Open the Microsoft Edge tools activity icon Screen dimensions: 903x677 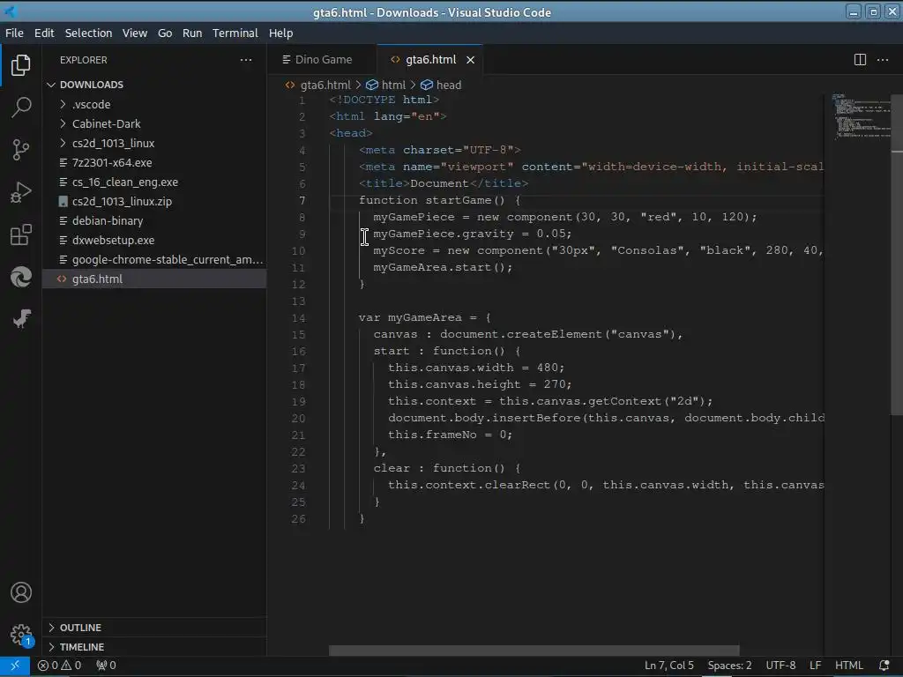(21, 277)
